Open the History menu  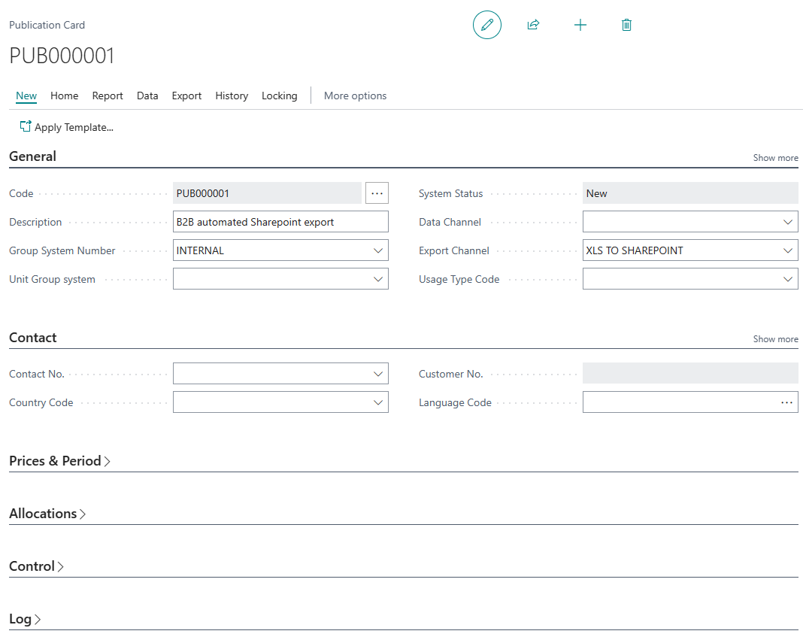click(232, 96)
